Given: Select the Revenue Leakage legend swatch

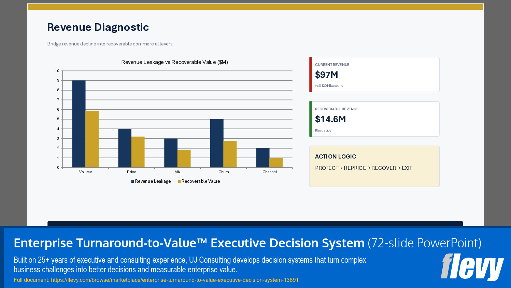Looking at the screenshot, I should 132,181.
